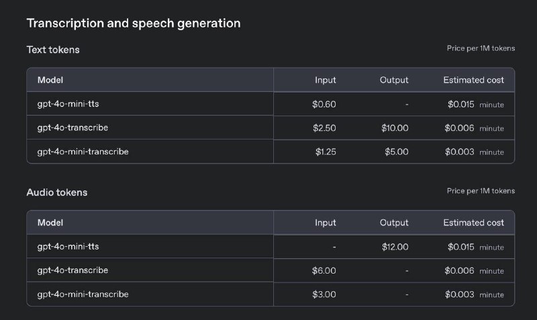Click the Input header in Text tokens table

point(326,80)
